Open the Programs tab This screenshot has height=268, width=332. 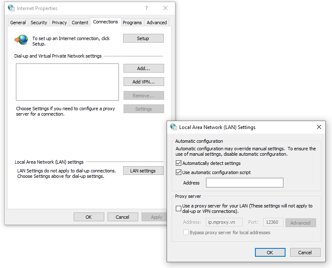[x=132, y=23]
